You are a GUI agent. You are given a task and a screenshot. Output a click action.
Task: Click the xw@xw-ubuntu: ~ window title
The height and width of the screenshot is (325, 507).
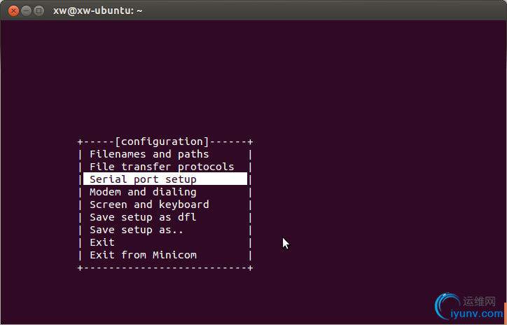click(x=97, y=11)
